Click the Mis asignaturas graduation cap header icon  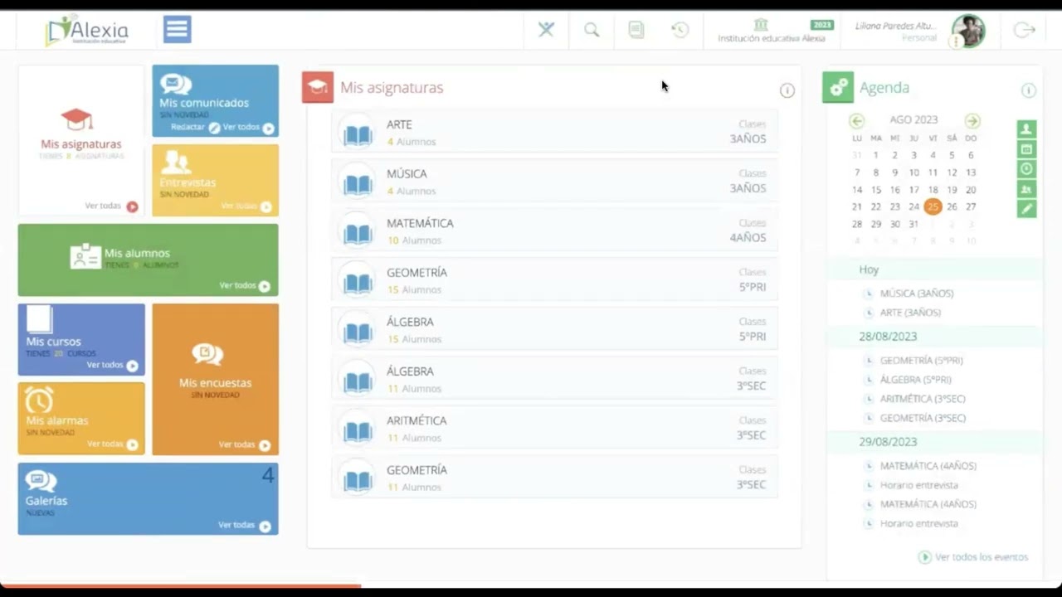pos(318,87)
